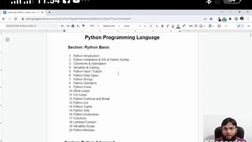
Task: Reload the page
Action: coord(15,19)
